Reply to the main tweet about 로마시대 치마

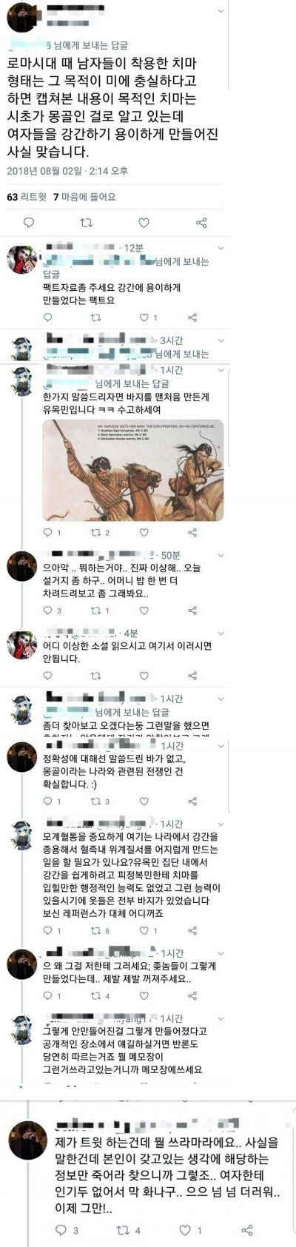coord(28,222)
